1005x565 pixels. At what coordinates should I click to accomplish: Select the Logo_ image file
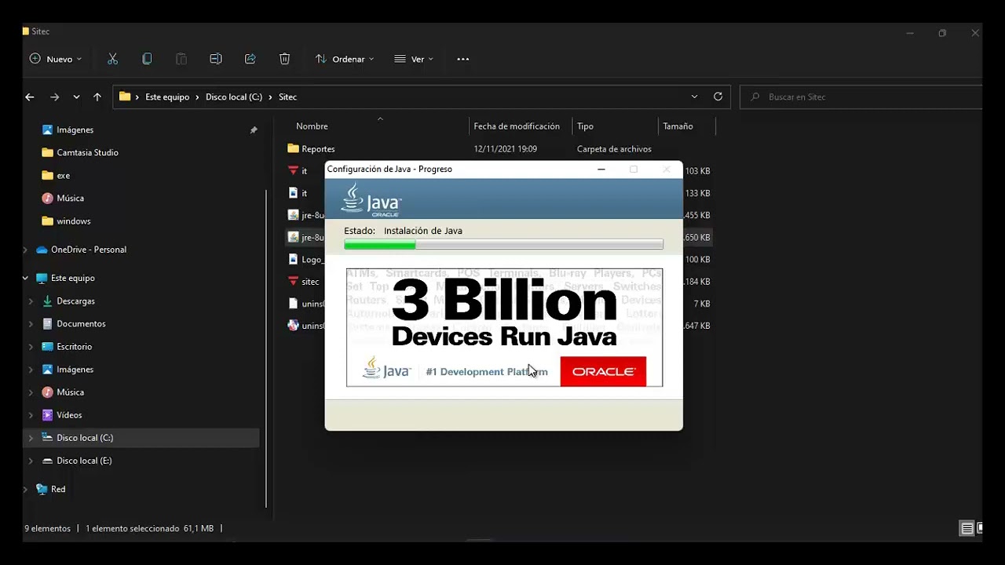[312, 259]
